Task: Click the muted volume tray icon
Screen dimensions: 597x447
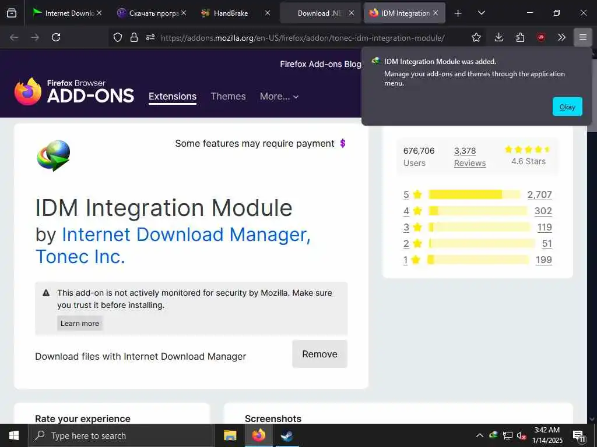Action: click(521, 435)
